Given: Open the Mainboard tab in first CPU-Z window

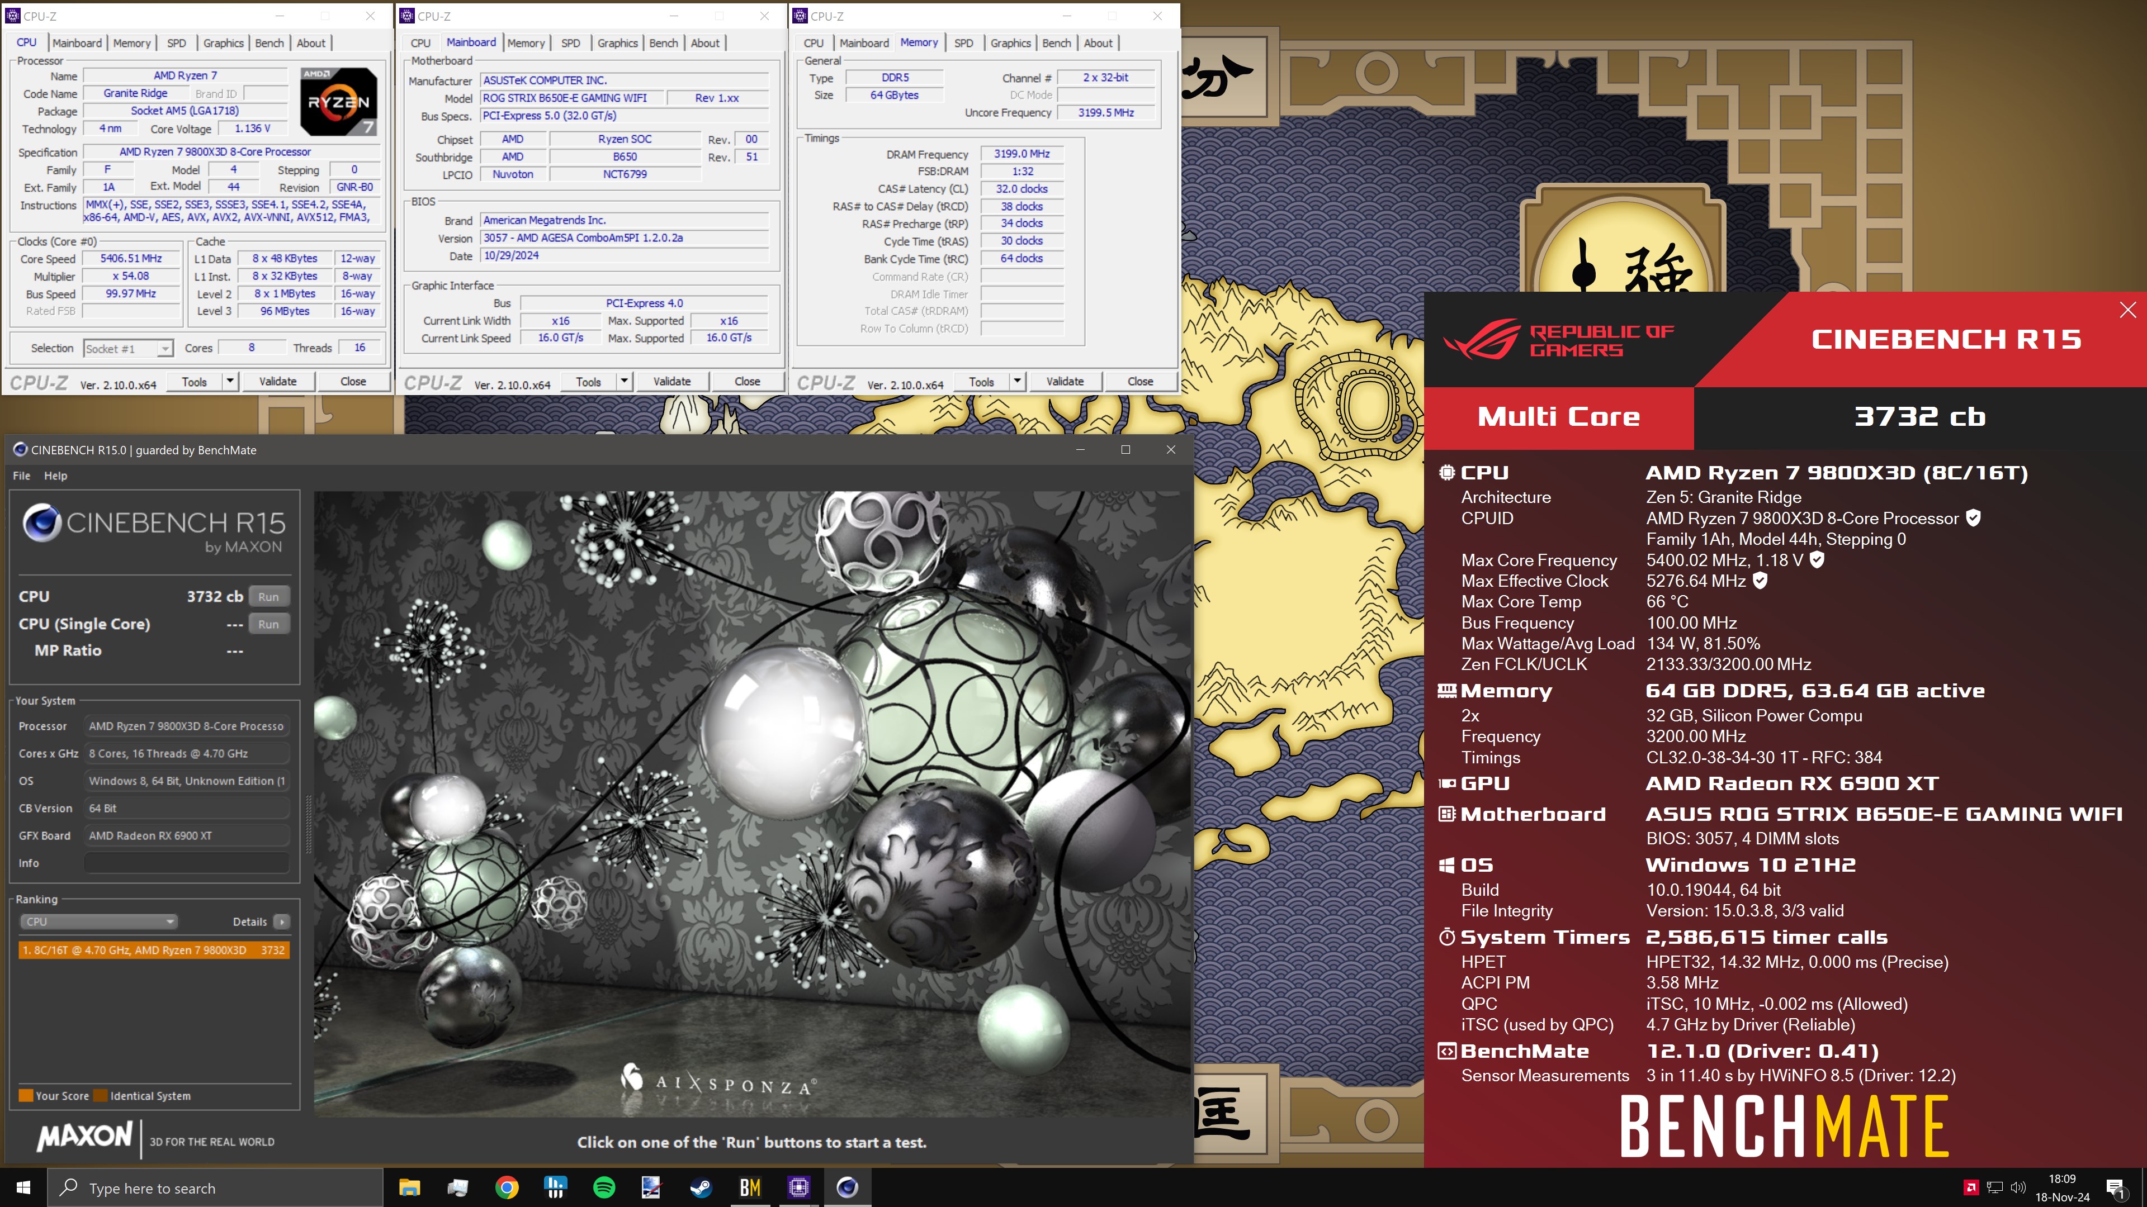Looking at the screenshot, I should 77,44.
